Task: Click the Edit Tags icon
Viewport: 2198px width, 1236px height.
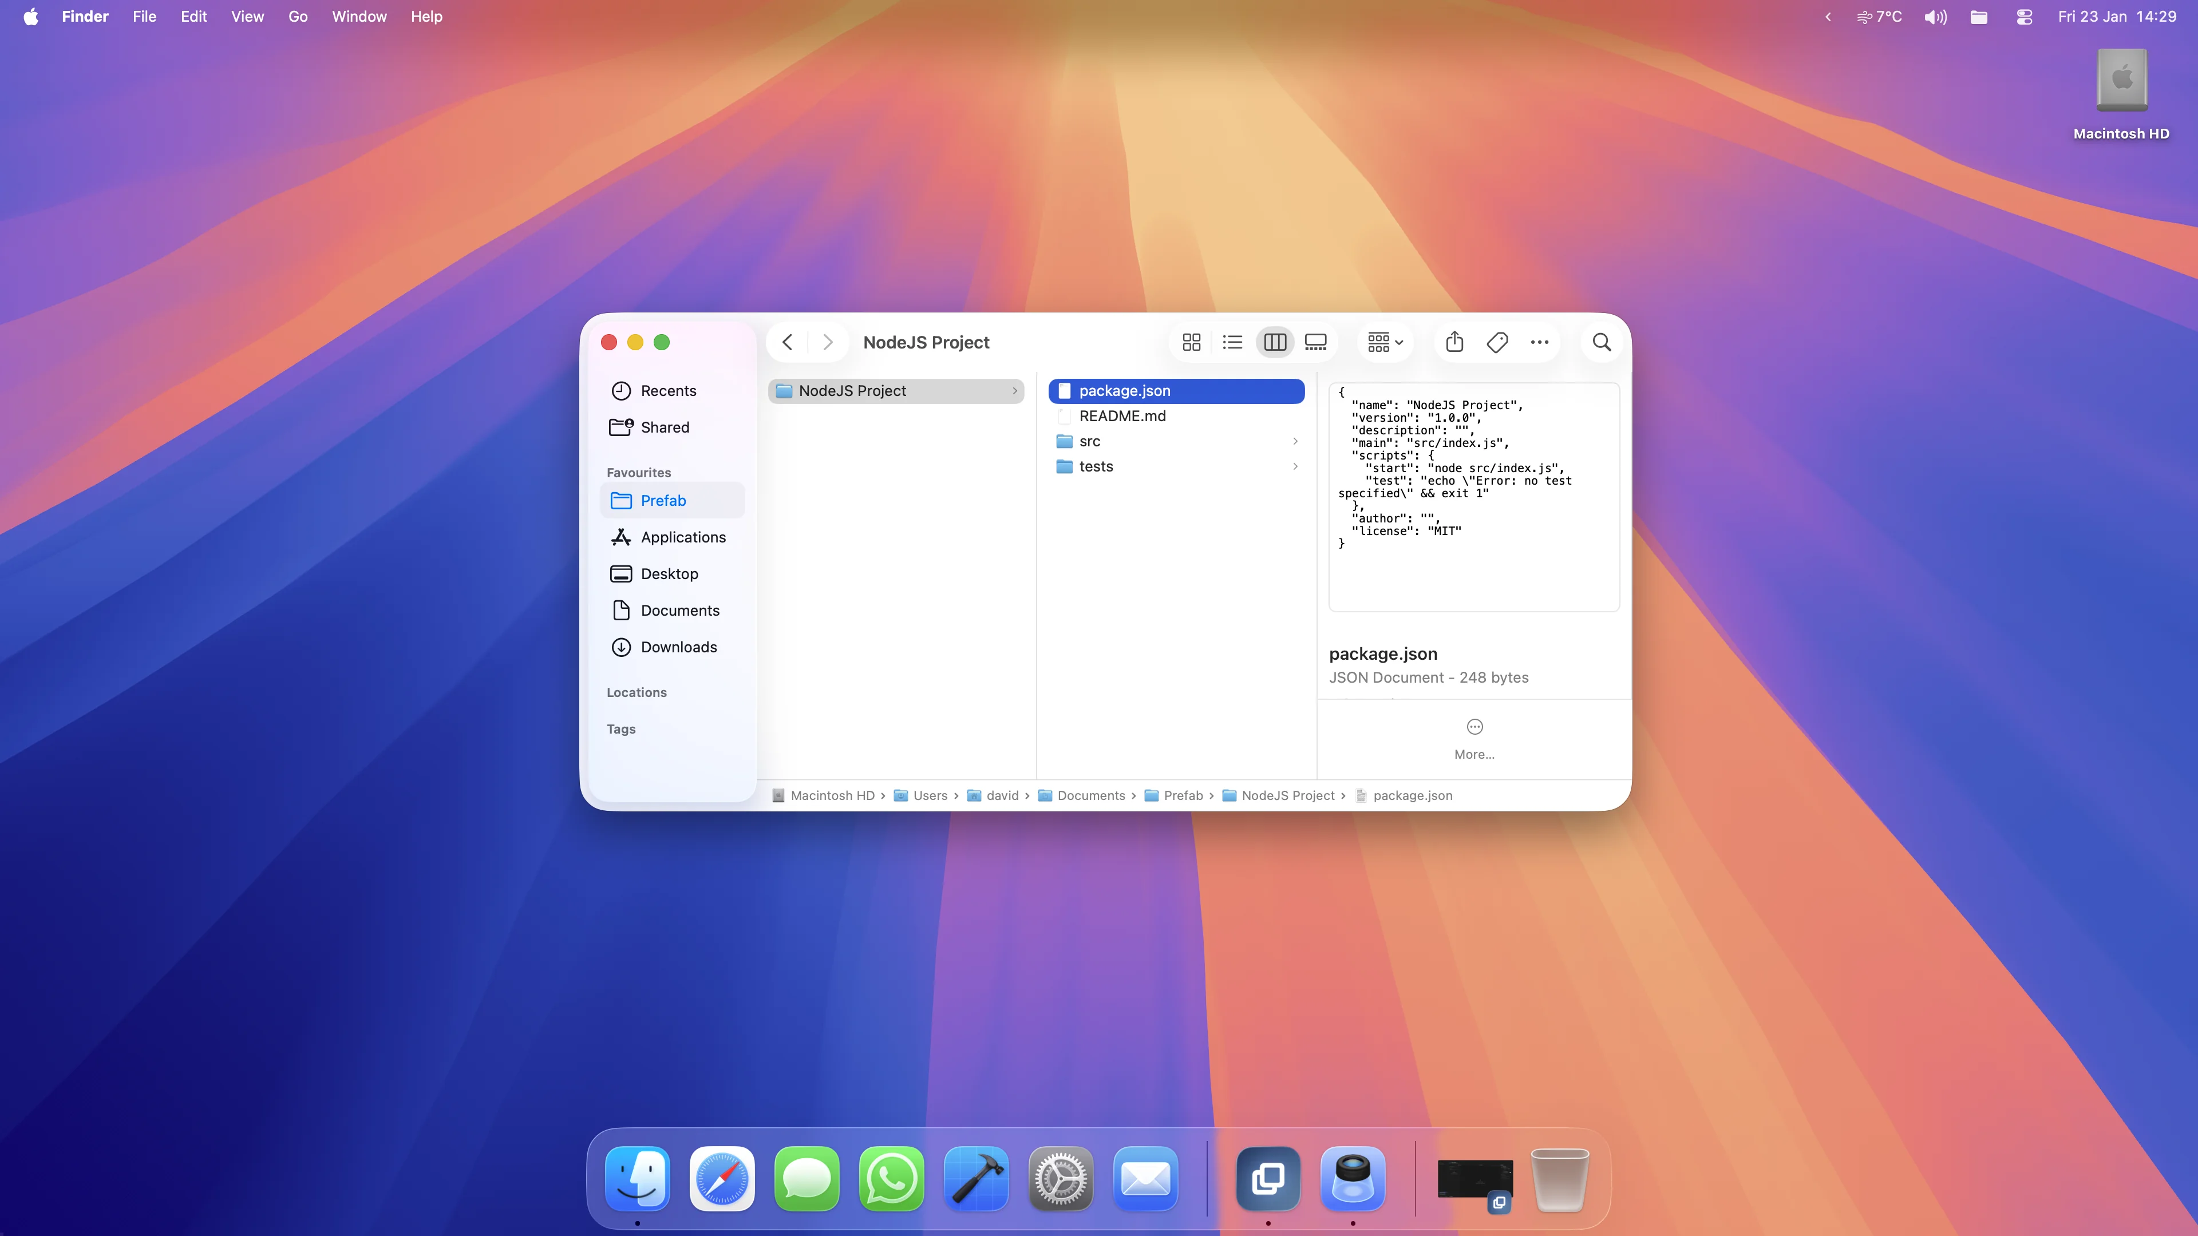Action: tap(1497, 342)
